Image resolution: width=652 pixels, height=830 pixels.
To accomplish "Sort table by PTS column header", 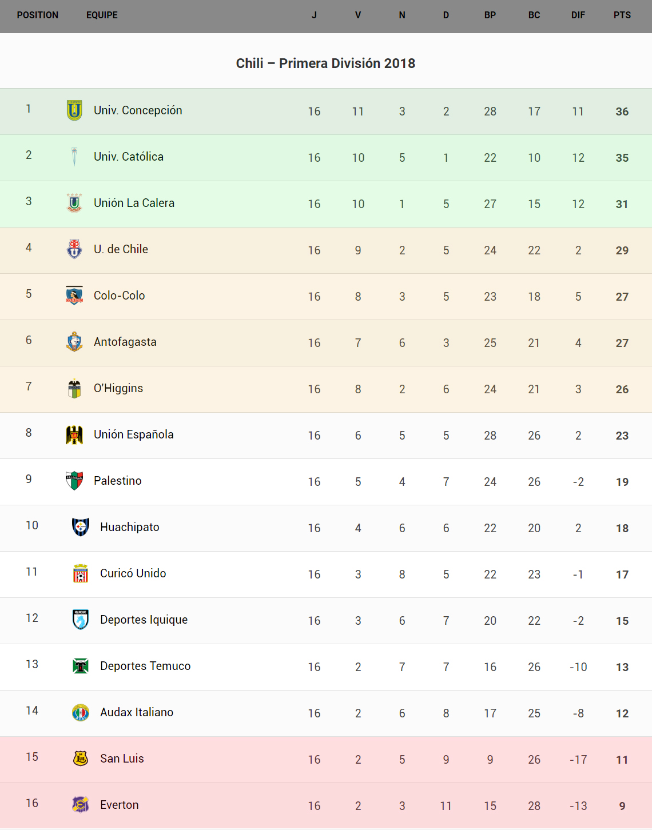I will (622, 15).
